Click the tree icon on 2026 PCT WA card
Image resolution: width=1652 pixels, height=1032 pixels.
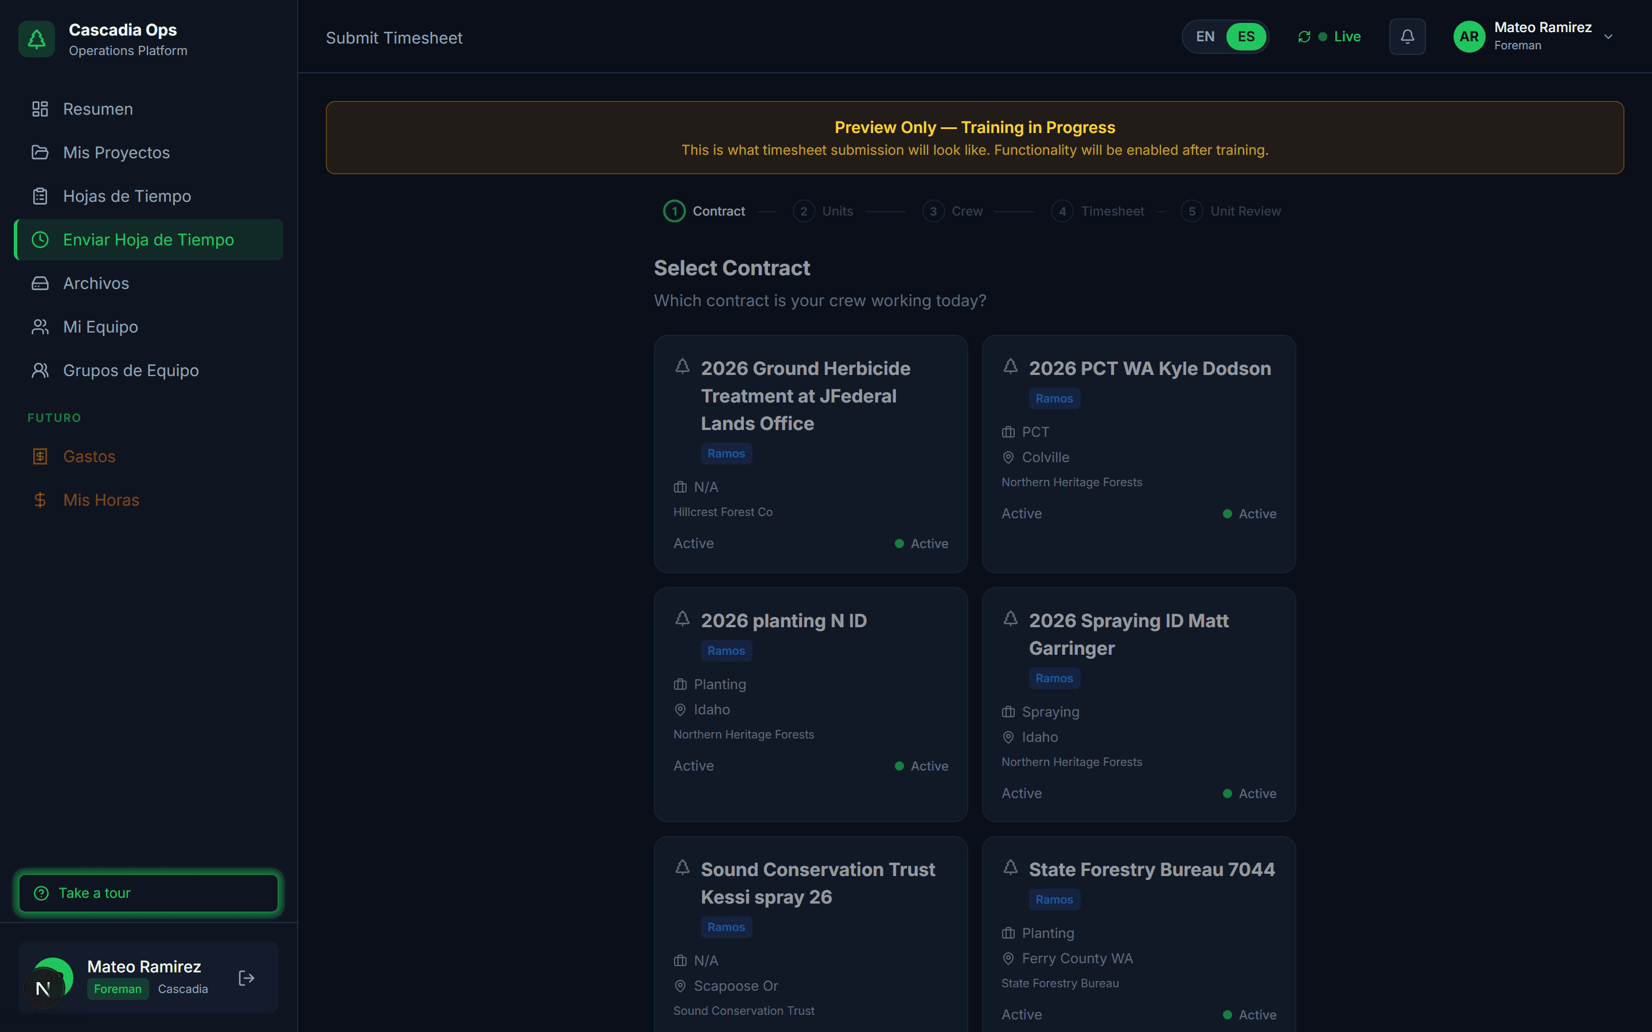click(1010, 366)
